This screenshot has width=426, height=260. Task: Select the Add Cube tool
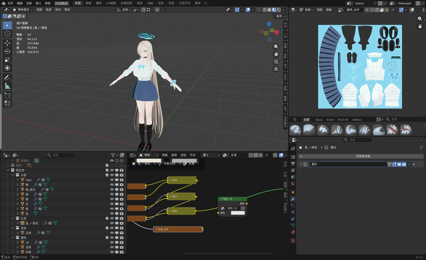pyautogui.click(x=8, y=95)
